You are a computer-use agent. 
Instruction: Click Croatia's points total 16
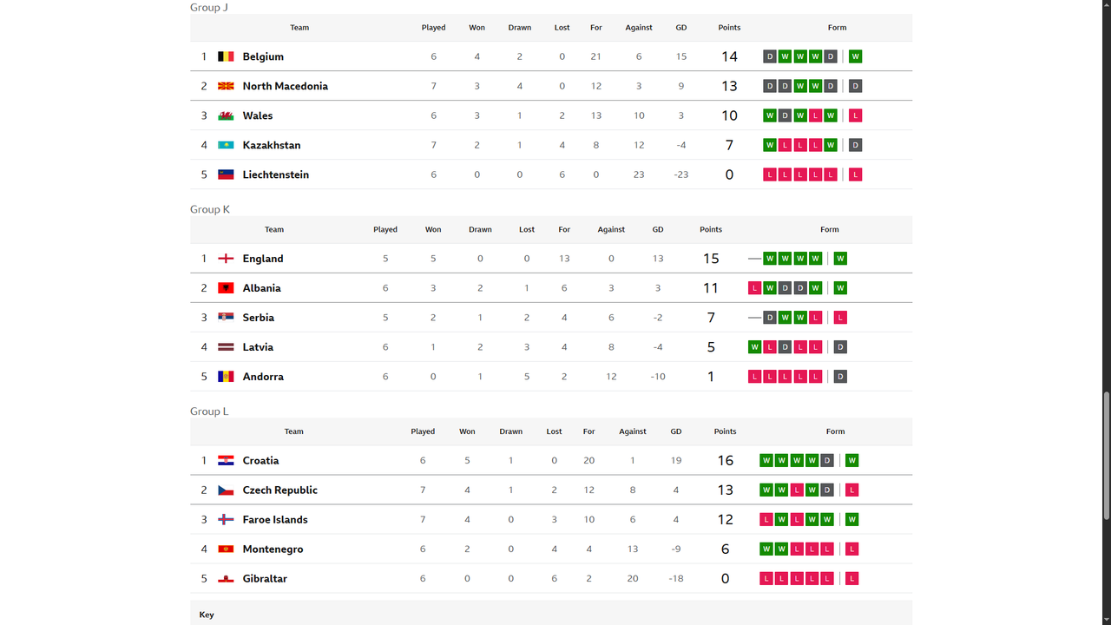point(726,461)
